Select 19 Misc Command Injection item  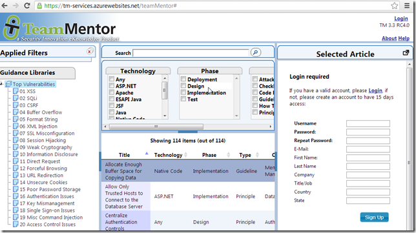[x=51, y=218]
